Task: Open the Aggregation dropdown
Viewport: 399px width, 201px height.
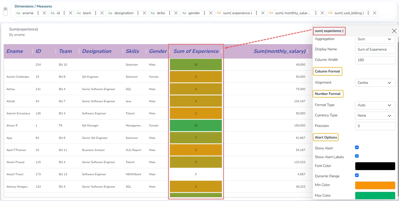Action: click(375, 39)
